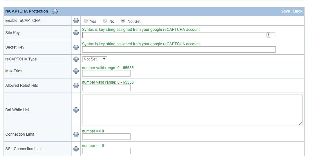Show Bot White List help icon
Image resolution: width=310 pixels, height=163 pixels.
76,110
